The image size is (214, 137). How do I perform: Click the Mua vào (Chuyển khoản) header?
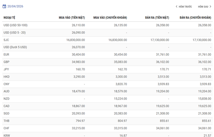110,18
